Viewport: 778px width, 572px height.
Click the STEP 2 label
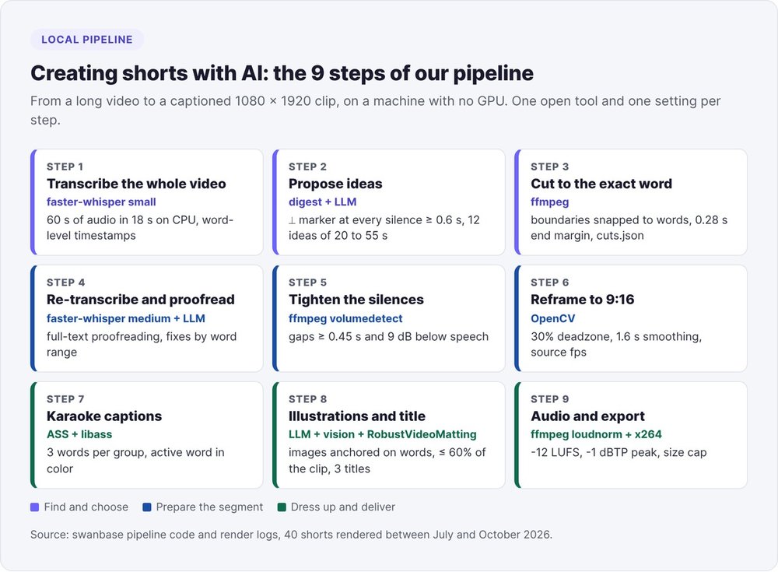307,167
